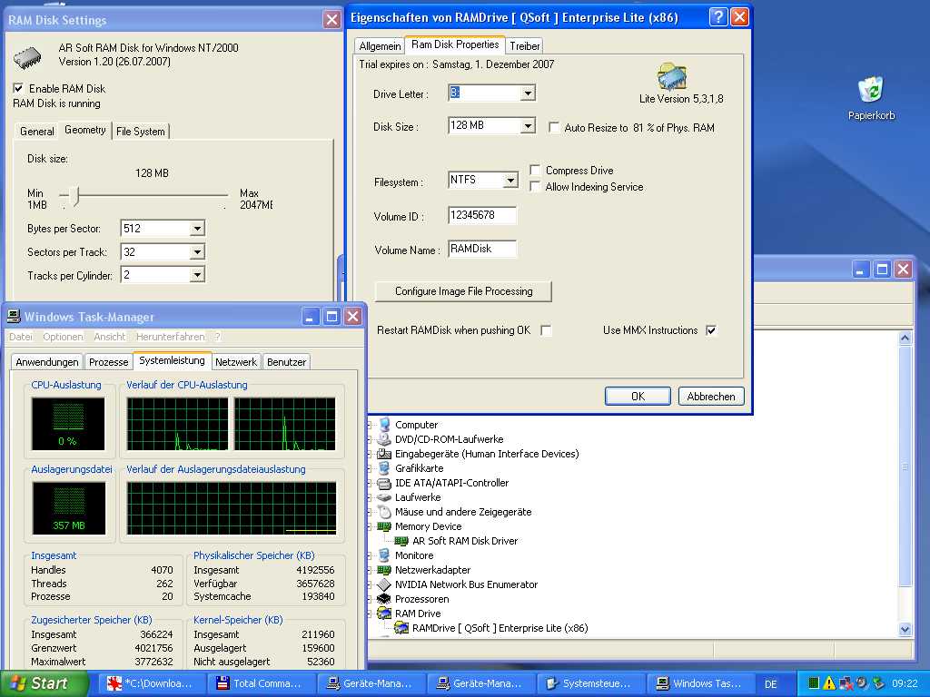Open the Netzwerk tab in Task-Manager

[x=236, y=362]
